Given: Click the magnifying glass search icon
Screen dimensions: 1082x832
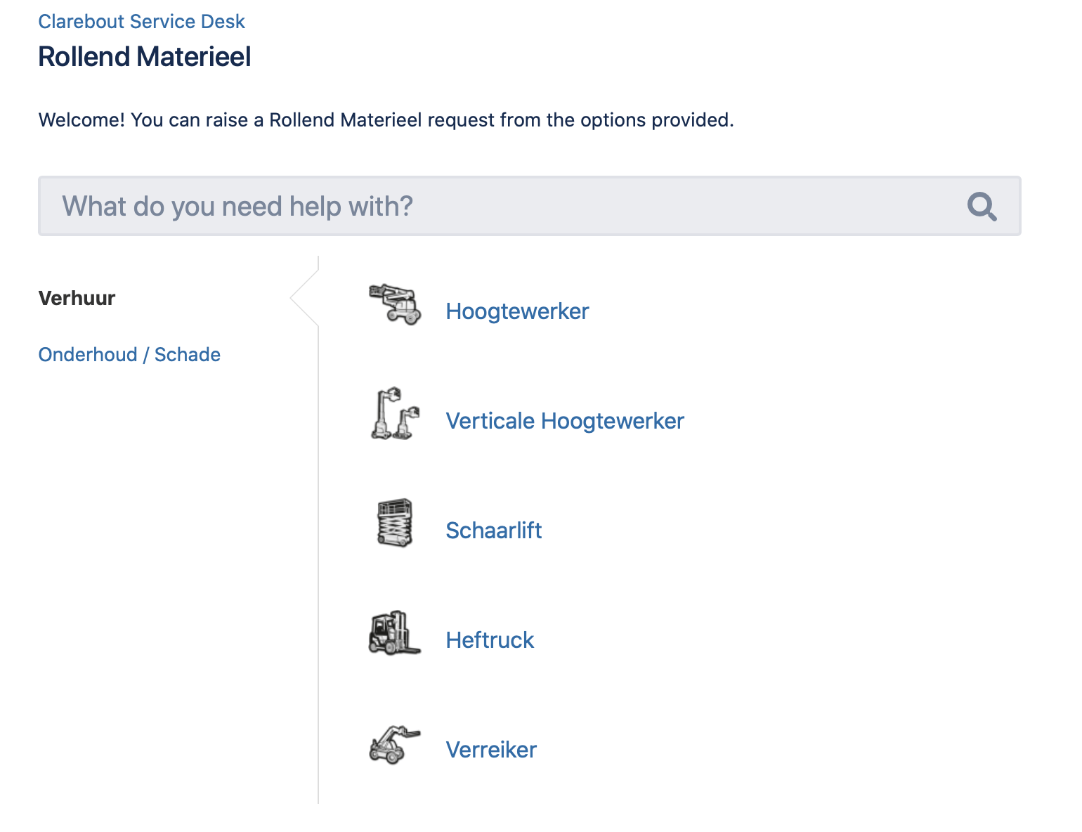Looking at the screenshot, I should [x=982, y=207].
